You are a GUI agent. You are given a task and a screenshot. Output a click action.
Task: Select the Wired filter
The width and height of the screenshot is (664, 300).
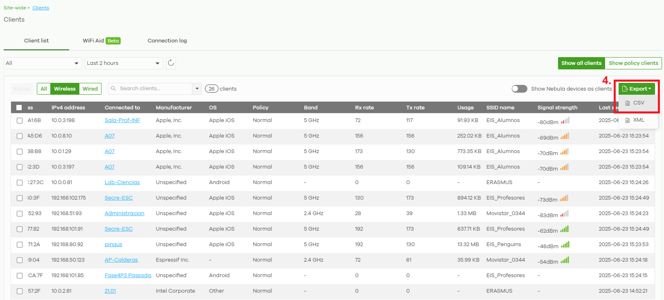pos(90,89)
